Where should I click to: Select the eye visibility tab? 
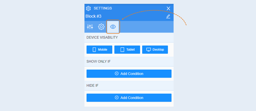coord(113,27)
